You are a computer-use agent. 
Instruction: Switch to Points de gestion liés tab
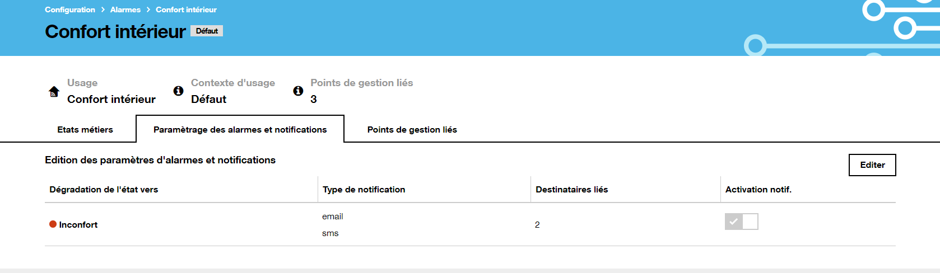coord(412,129)
